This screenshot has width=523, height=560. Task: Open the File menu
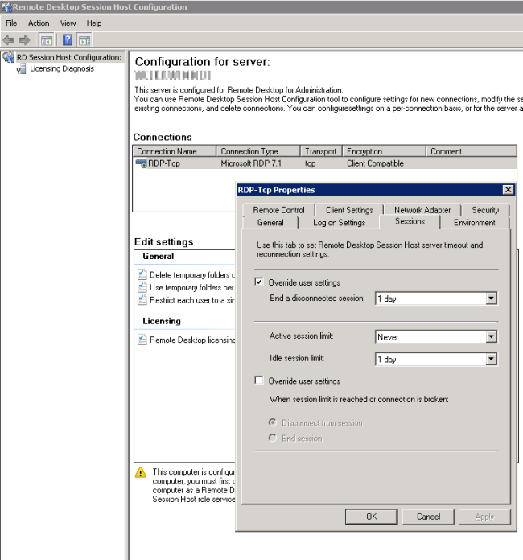(x=11, y=23)
